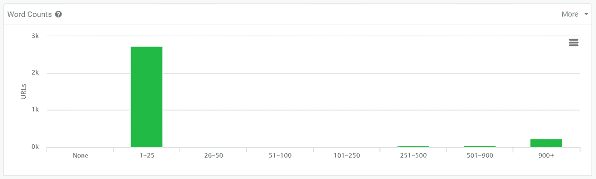Click the None category label

(x=80, y=155)
